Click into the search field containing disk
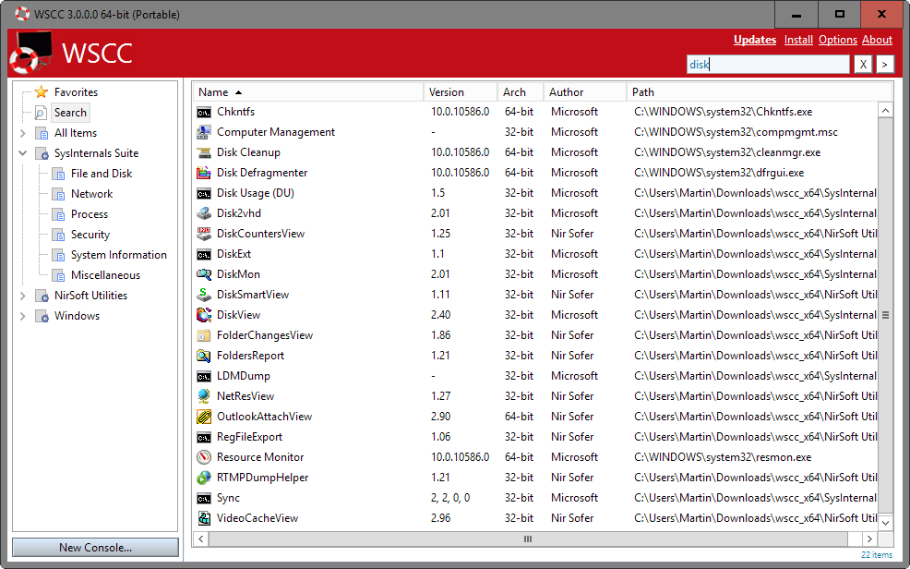Image resolution: width=910 pixels, height=569 pixels. pyautogui.click(x=768, y=65)
